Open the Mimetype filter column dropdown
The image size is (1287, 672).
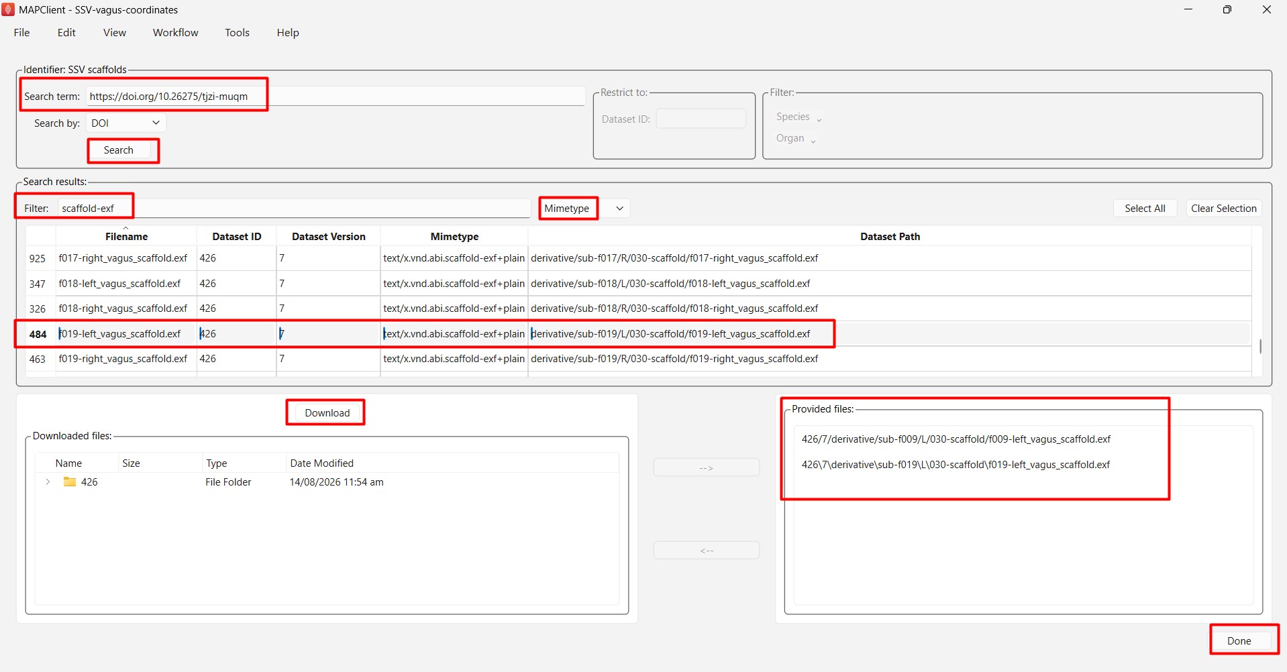pyautogui.click(x=584, y=209)
